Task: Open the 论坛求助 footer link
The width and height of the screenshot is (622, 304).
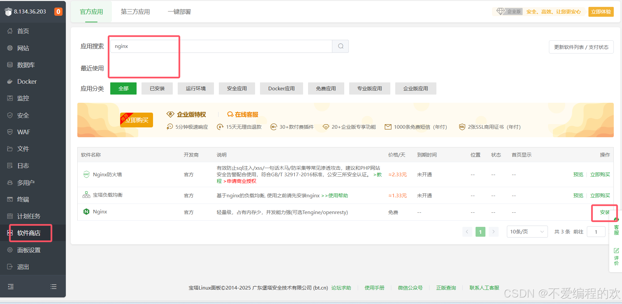Action: click(x=341, y=288)
